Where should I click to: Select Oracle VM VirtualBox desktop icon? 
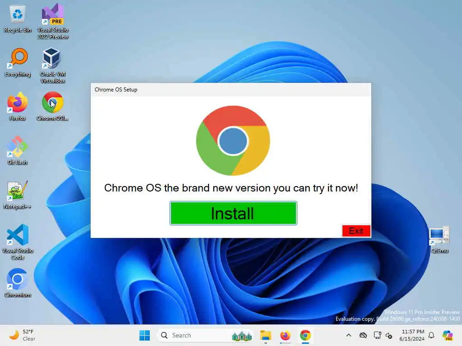point(53,66)
